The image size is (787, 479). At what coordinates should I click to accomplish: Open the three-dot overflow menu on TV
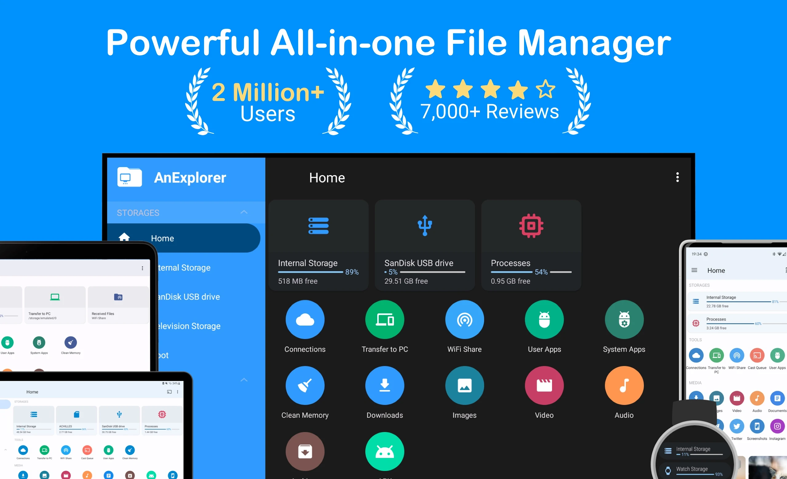[x=677, y=177]
